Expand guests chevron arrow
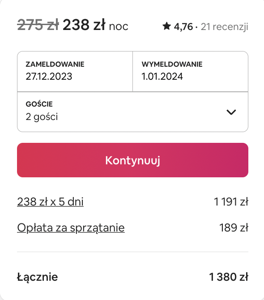The image size is (264, 300). point(231,112)
